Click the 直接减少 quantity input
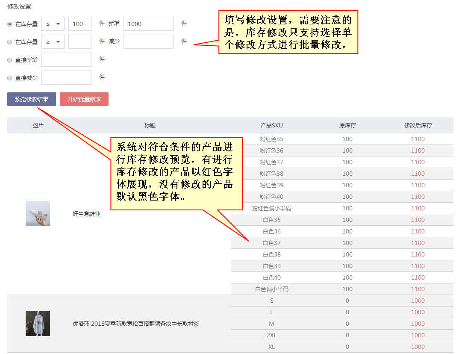 click(x=66, y=77)
